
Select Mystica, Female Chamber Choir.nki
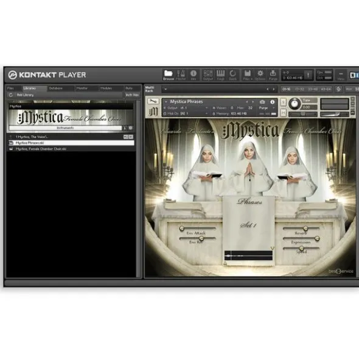click(71, 149)
